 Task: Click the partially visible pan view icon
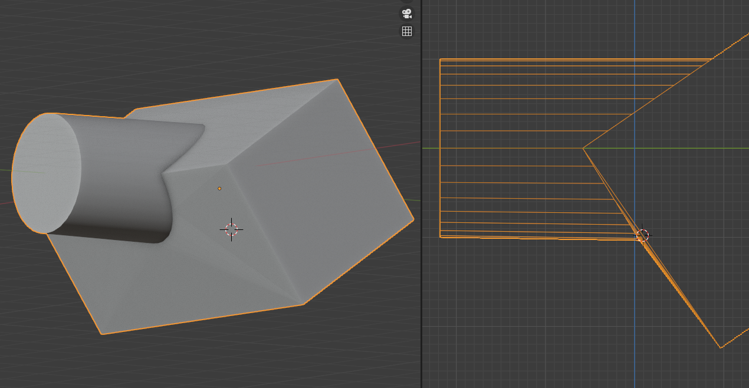(x=407, y=1)
